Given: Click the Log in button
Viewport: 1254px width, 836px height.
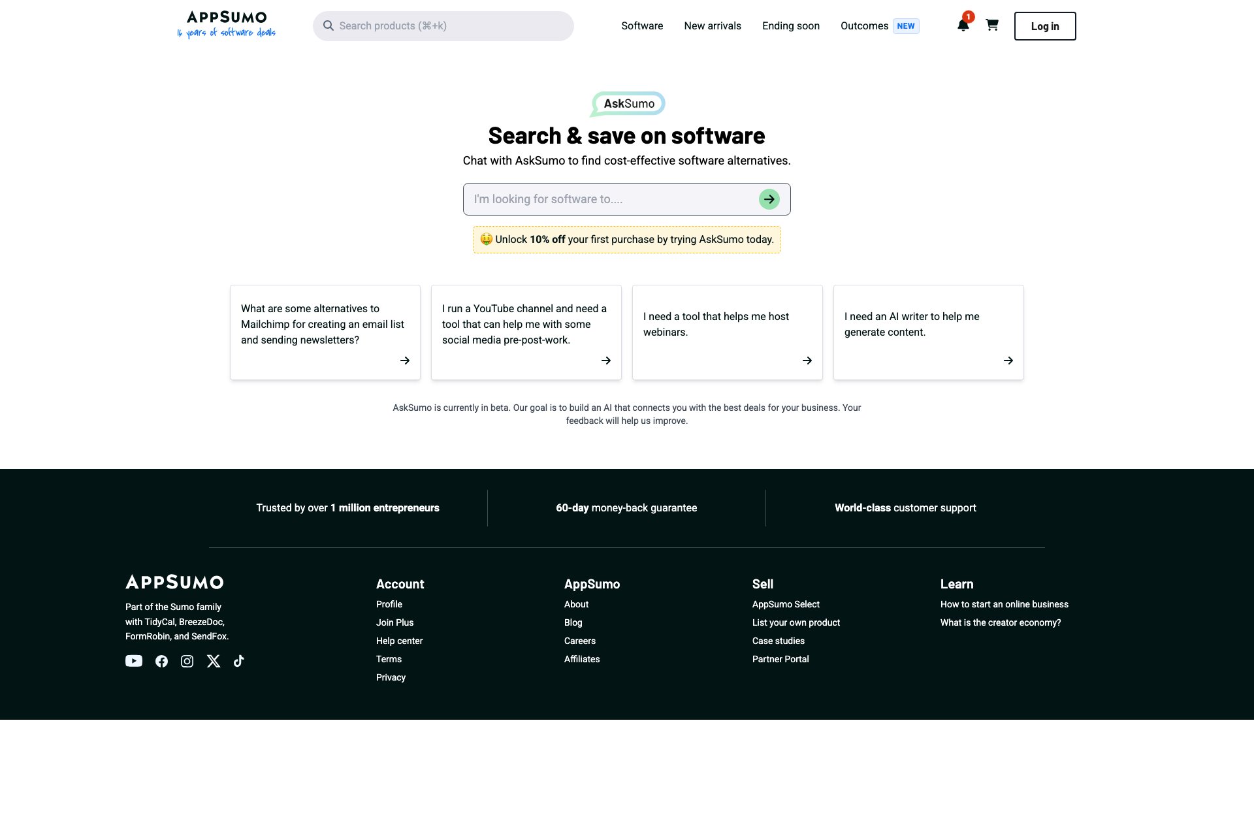Looking at the screenshot, I should (x=1044, y=25).
